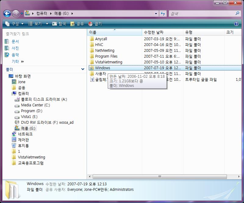Click the NetMeeting folder icon in file list

[x=92, y=50]
